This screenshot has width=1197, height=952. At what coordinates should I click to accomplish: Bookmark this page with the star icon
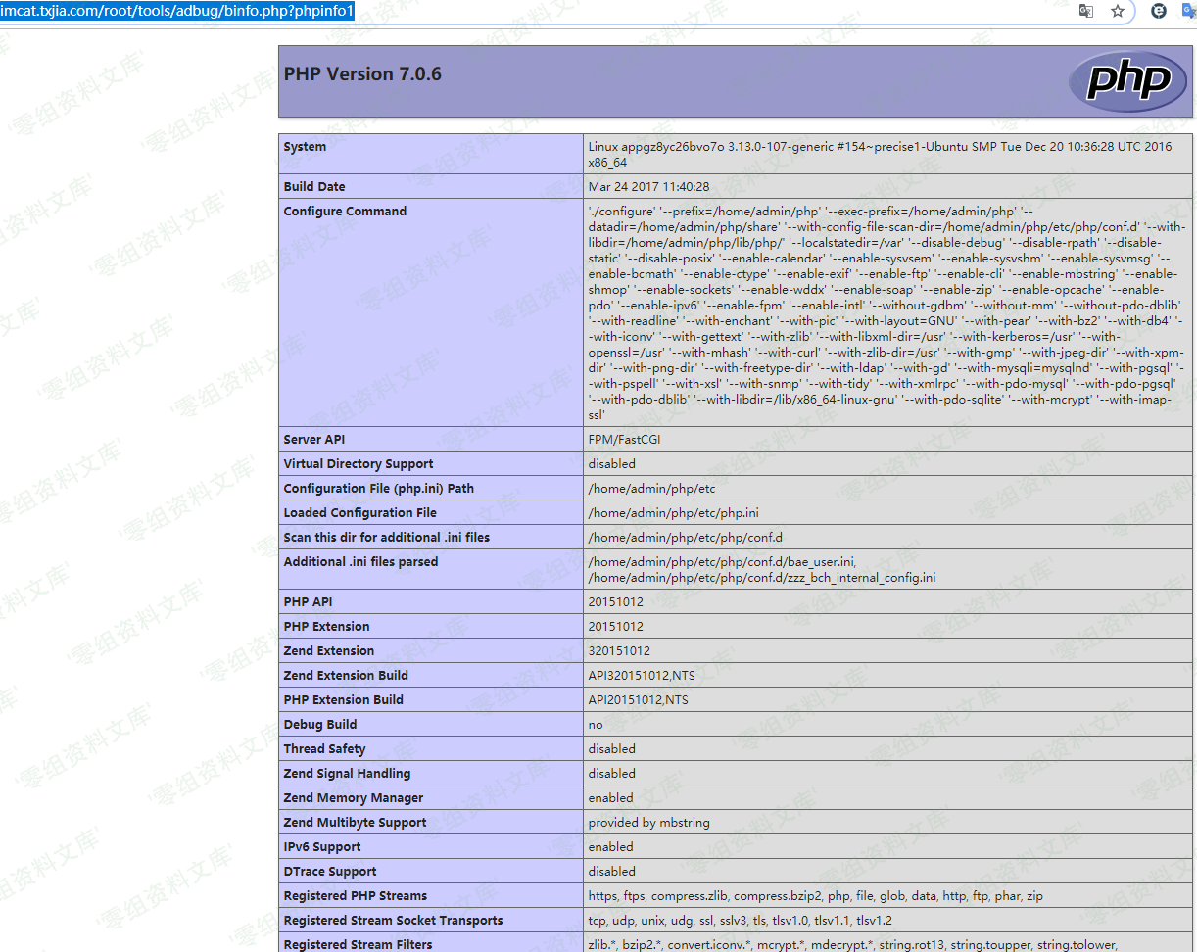(x=1117, y=11)
